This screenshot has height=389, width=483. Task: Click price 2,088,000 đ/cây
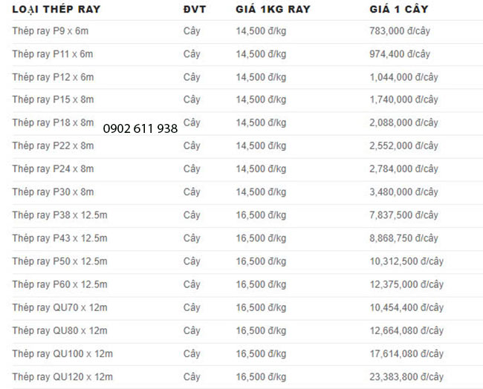[x=403, y=122]
